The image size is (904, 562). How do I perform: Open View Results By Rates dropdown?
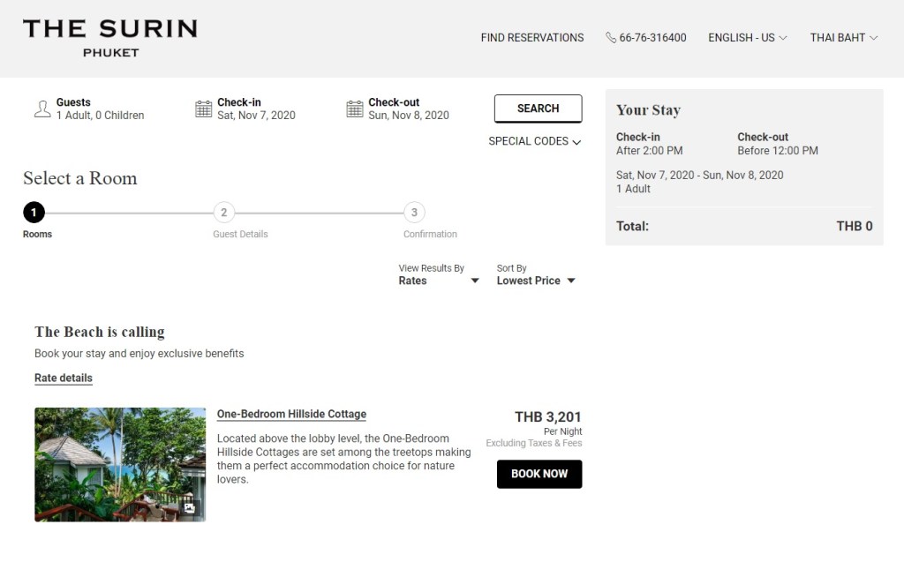(439, 281)
